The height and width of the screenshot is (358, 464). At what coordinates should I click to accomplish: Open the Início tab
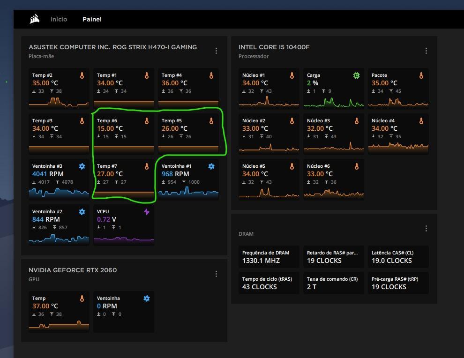[59, 19]
